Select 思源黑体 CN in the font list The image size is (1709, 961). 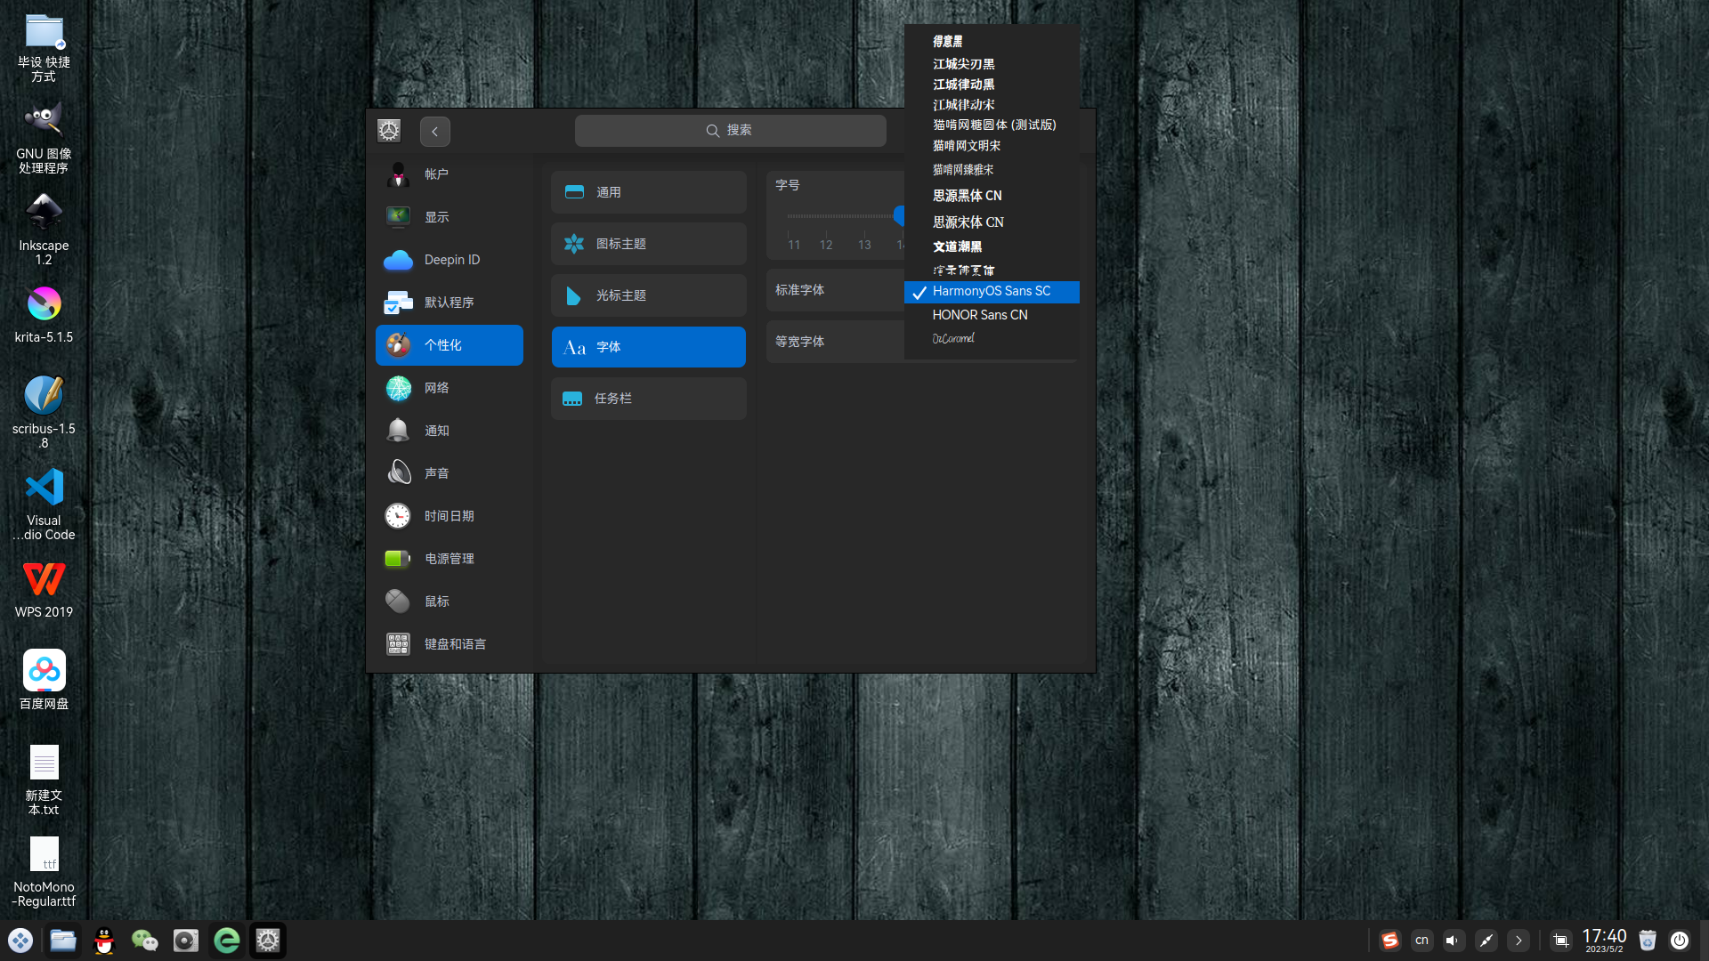tap(968, 195)
